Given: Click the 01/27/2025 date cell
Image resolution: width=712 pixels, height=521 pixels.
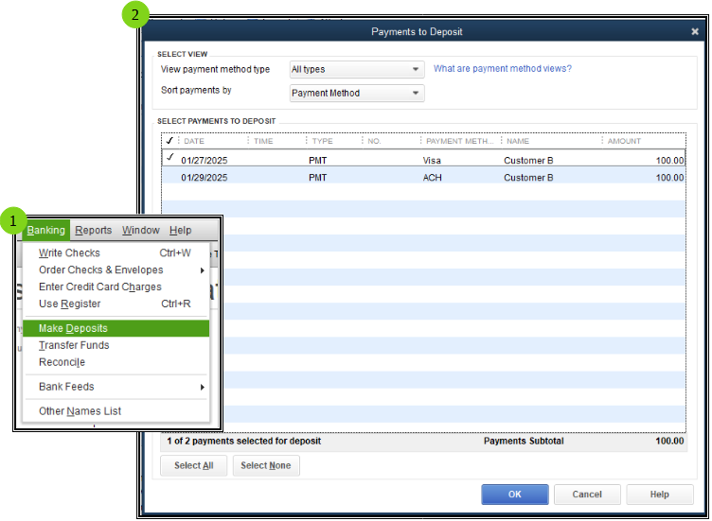Looking at the screenshot, I should (x=205, y=161).
